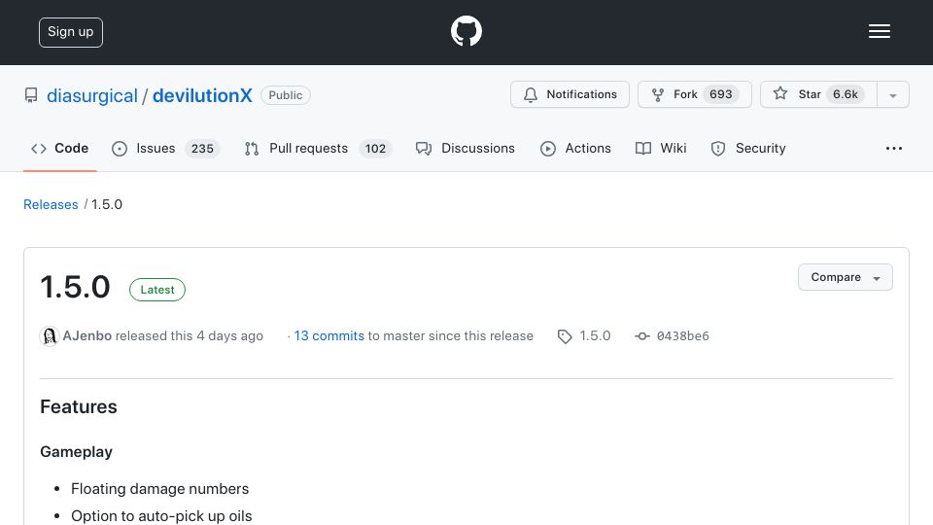Click 'Option to auto-pick up oils' item
The width and height of the screenshot is (933, 525).
point(162,515)
